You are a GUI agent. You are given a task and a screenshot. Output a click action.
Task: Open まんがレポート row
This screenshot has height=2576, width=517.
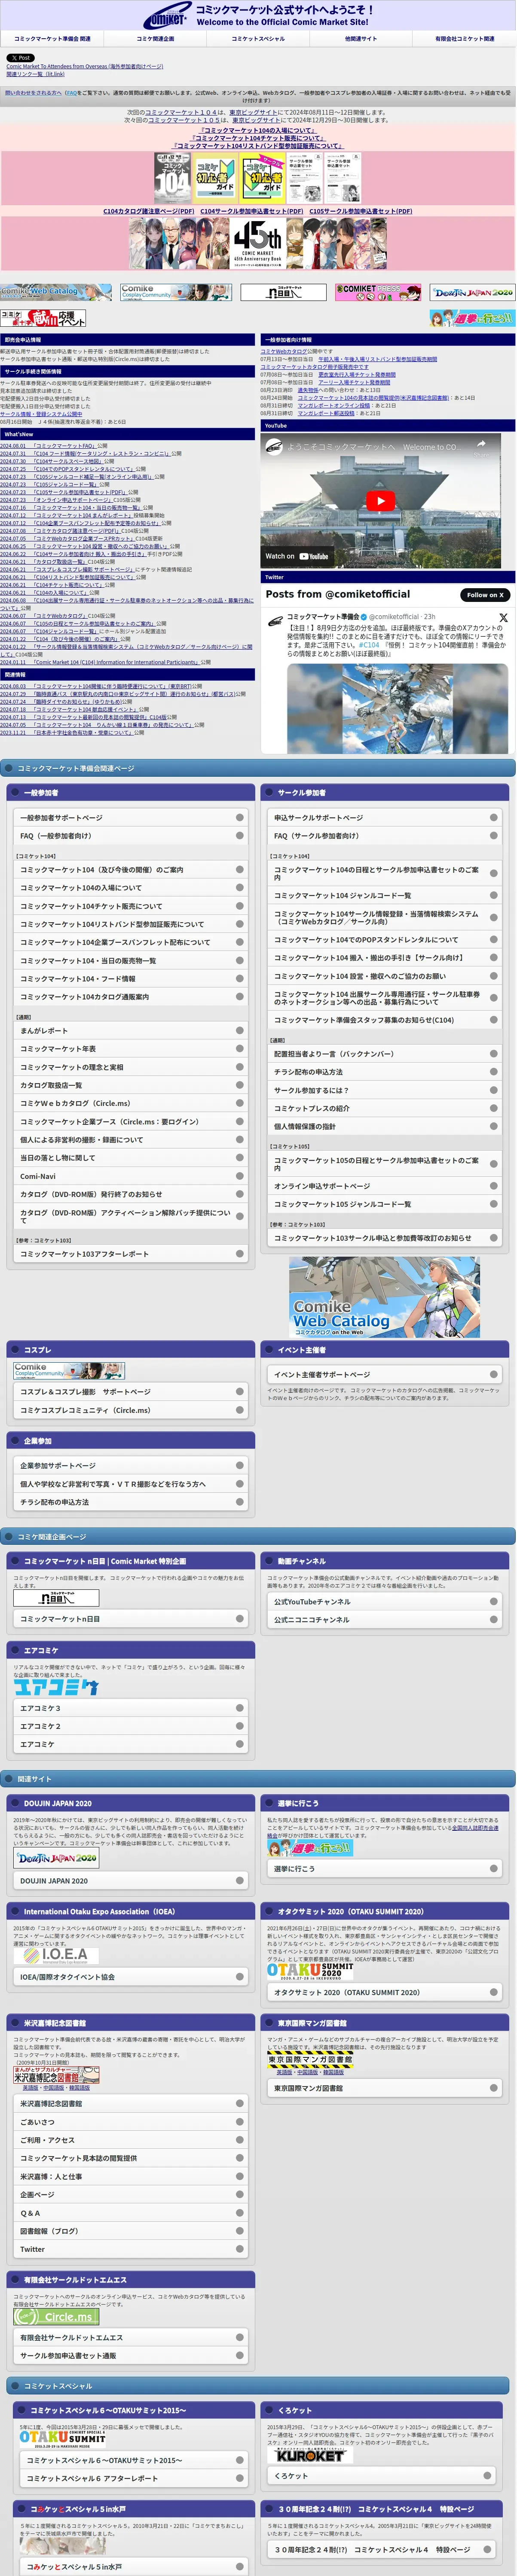pos(130,1030)
